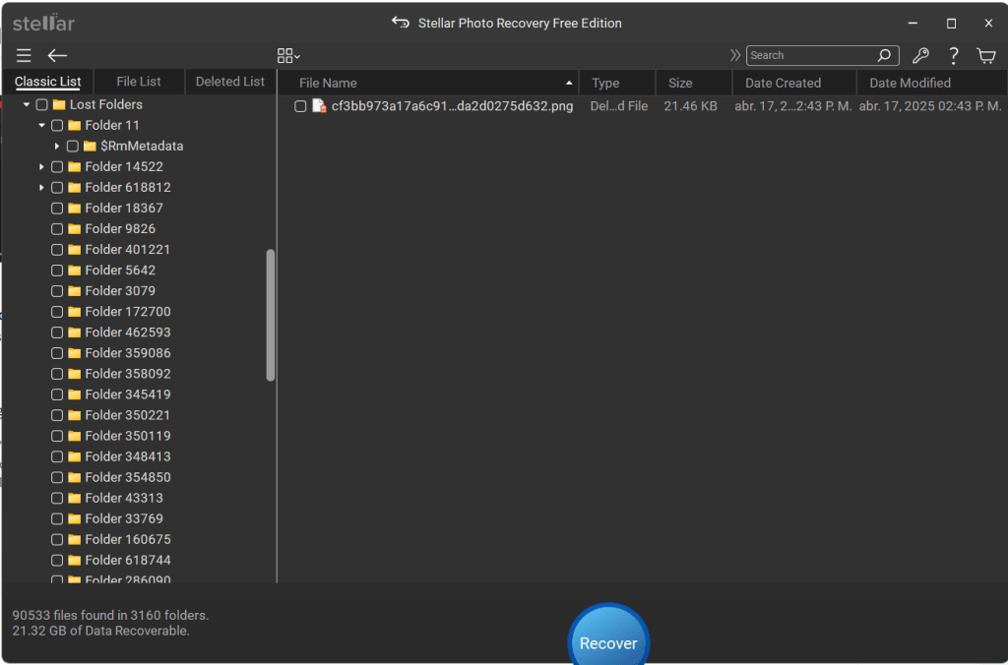Click the PNG file icon in list
1008x665 pixels.
point(319,106)
